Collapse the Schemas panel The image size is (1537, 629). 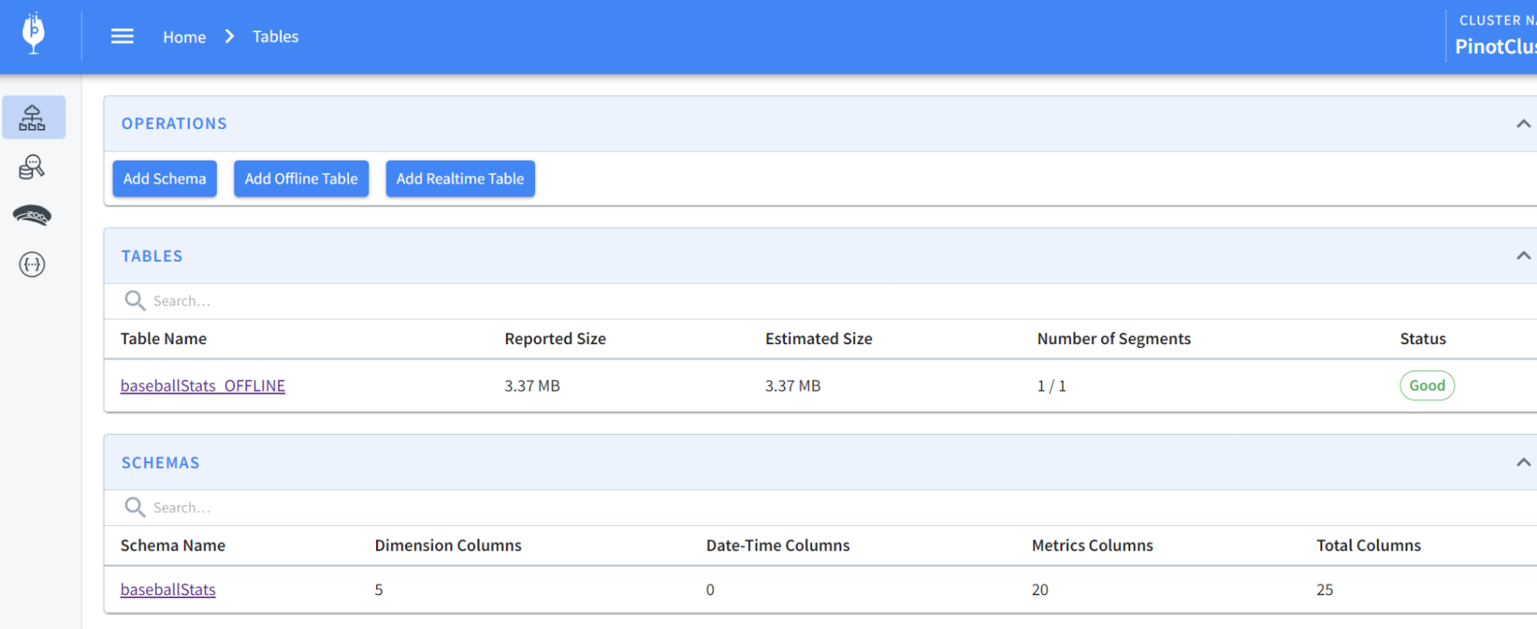pyautogui.click(x=1522, y=462)
